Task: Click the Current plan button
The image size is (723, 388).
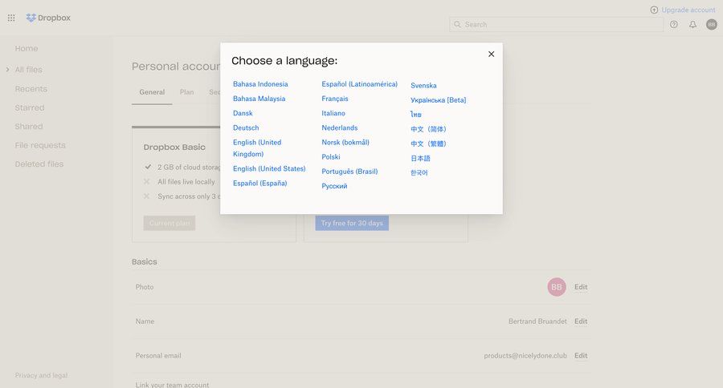Action: (x=170, y=223)
